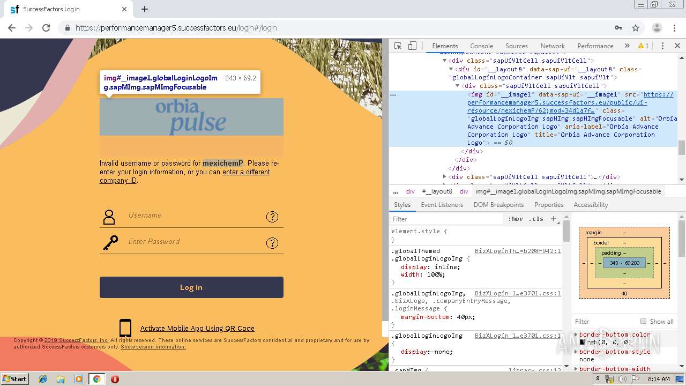Expand the border-bottom-style computed property
The height and width of the screenshot is (386, 686).
coord(576,352)
